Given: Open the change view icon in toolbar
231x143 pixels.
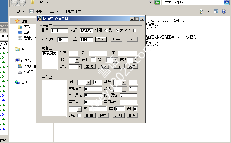Looking at the screenshot, I should pos(202,11).
